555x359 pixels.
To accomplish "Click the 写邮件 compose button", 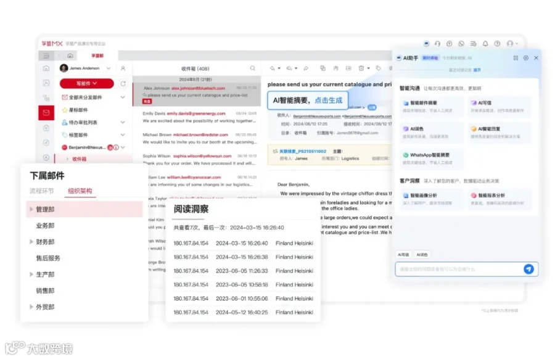I will click(x=87, y=83).
